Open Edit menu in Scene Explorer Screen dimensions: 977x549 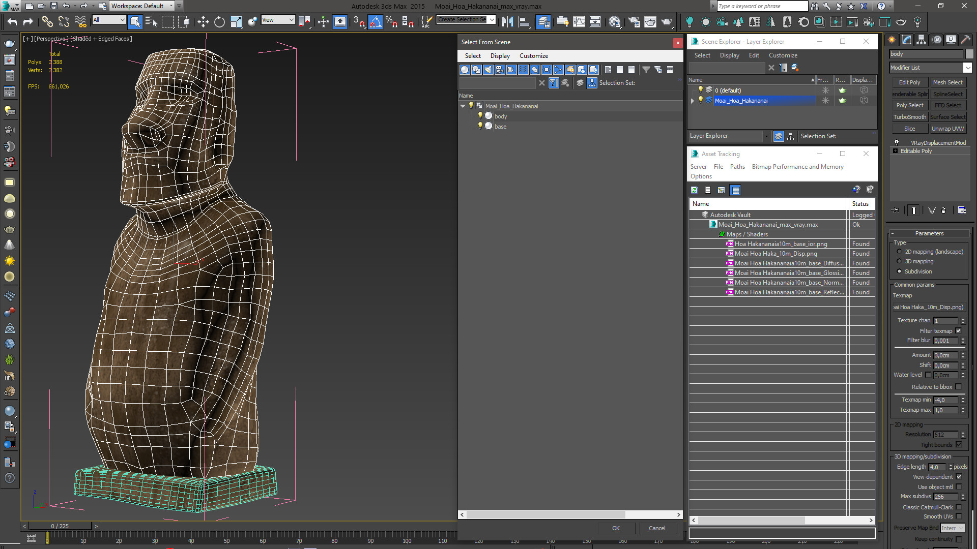(754, 55)
